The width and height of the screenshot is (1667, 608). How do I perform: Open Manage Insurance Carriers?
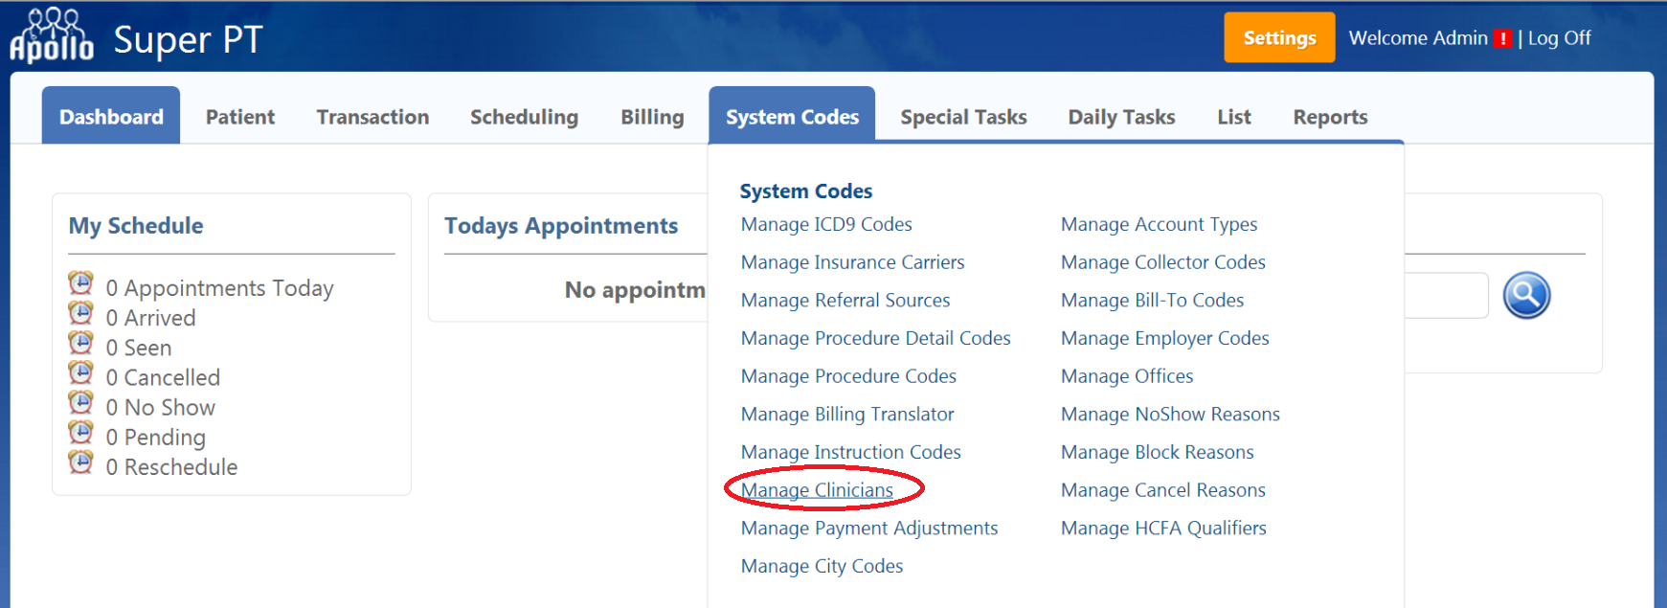pyautogui.click(x=852, y=262)
